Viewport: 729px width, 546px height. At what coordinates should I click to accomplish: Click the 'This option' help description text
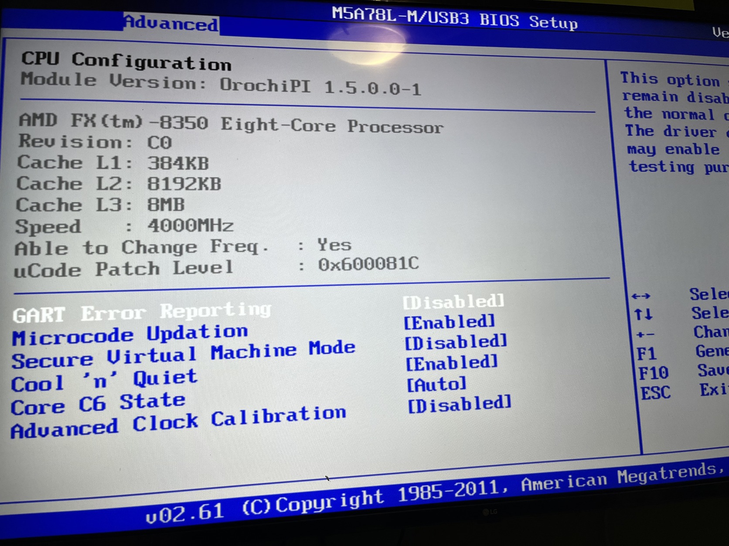point(675,123)
